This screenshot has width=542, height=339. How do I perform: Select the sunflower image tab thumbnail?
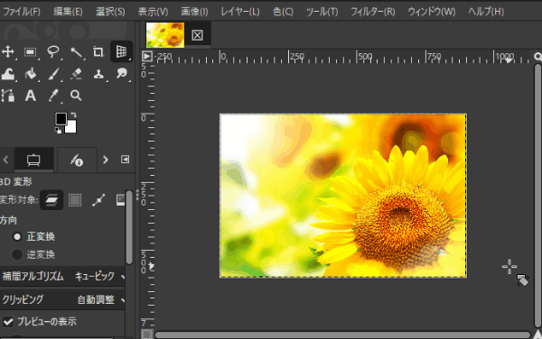[165, 35]
